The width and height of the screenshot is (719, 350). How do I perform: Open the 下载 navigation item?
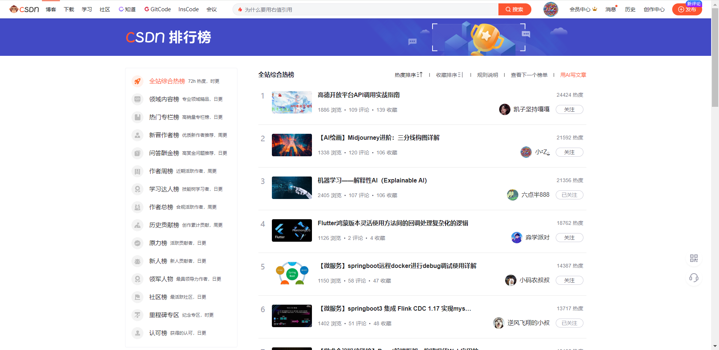69,9
